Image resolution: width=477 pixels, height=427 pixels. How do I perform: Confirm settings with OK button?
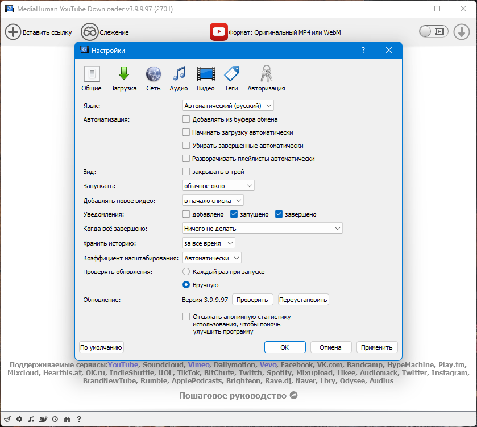[285, 347]
